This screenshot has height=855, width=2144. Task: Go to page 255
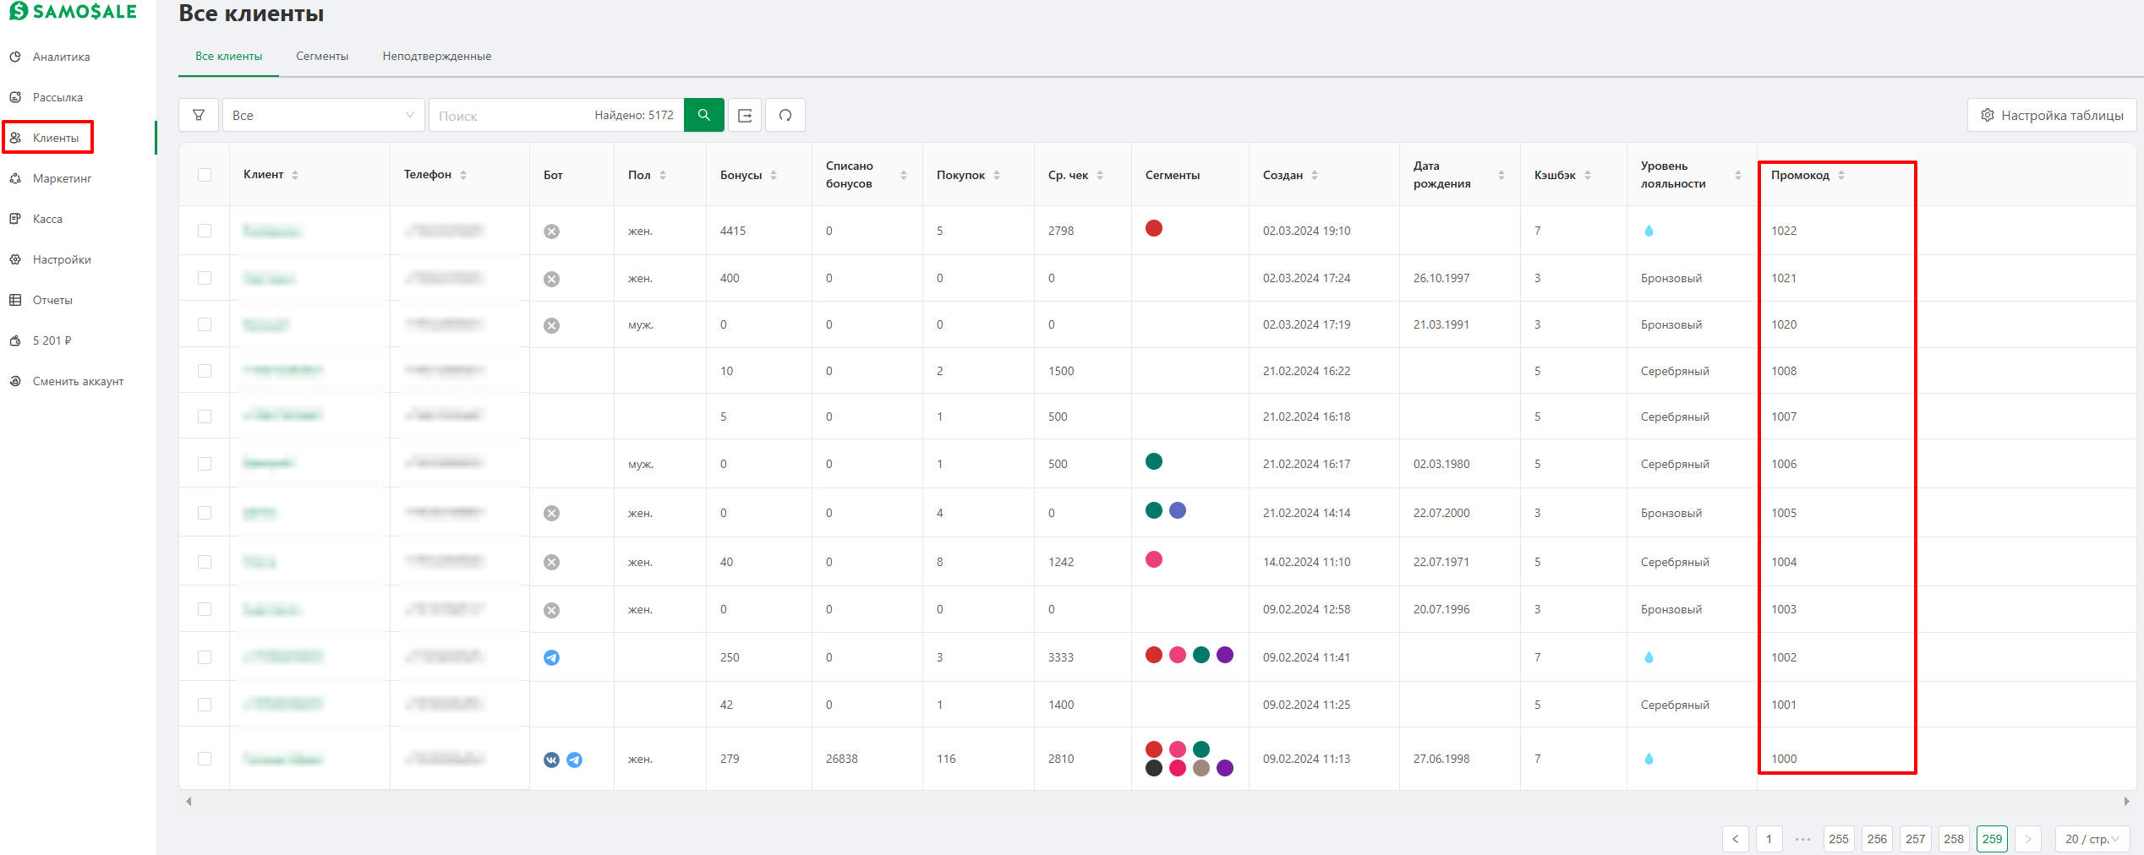1839,839
